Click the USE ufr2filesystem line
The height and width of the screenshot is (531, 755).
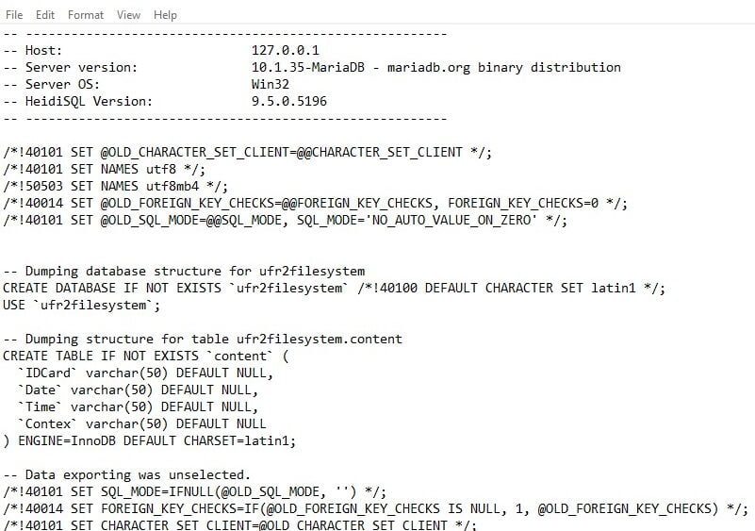[x=81, y=305]
